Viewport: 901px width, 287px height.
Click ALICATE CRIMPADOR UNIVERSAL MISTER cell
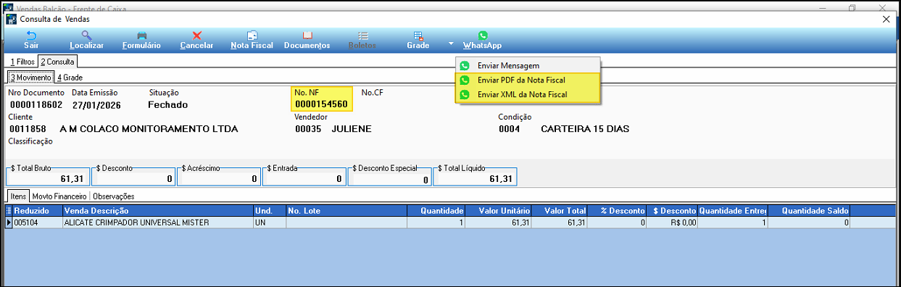coord(158,222)
